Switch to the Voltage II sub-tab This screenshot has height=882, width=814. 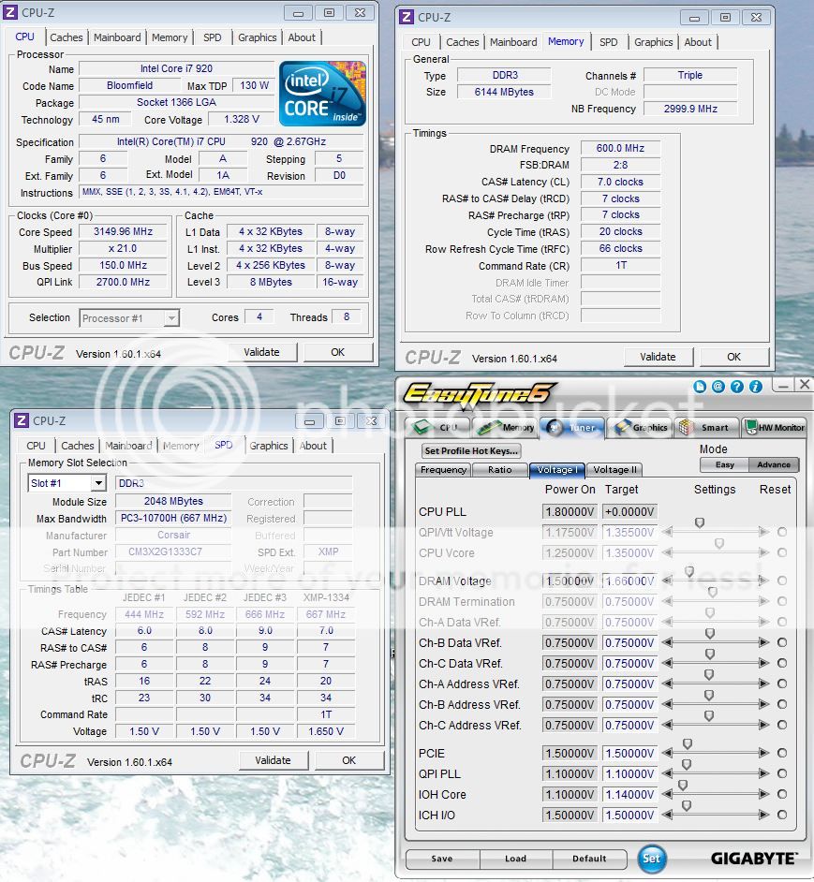click(x=614, y=470)
